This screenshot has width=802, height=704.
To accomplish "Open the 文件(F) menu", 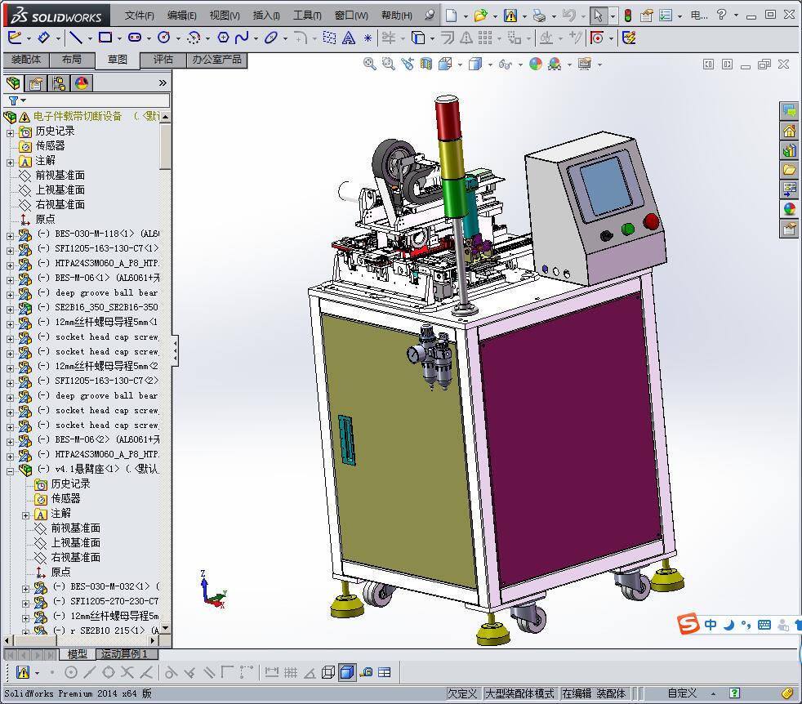I will (x=139, y=16).
